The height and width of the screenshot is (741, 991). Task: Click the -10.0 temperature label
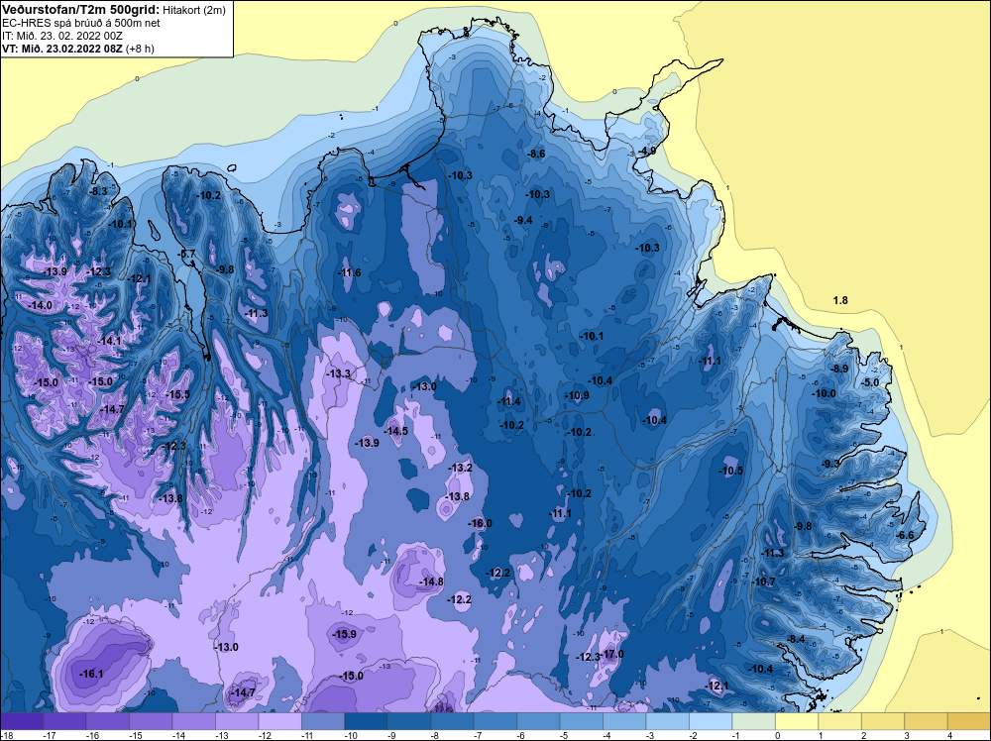pos(825,393)
